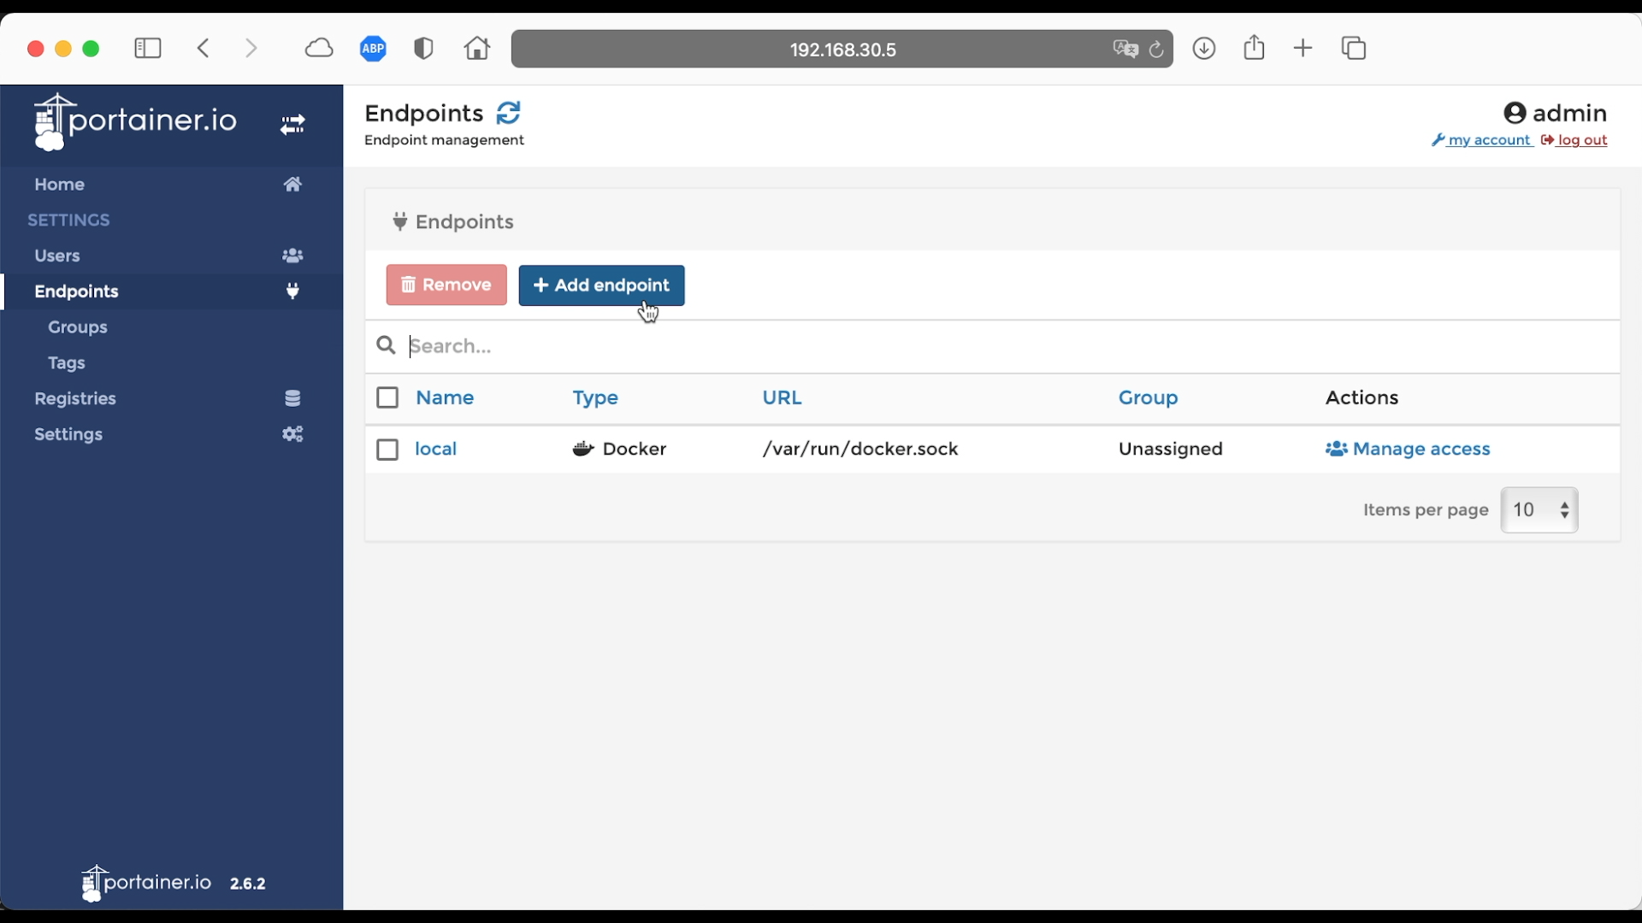Open the downloads icon in browser toolbar
1642x923 pixels.
point(1204,49)
